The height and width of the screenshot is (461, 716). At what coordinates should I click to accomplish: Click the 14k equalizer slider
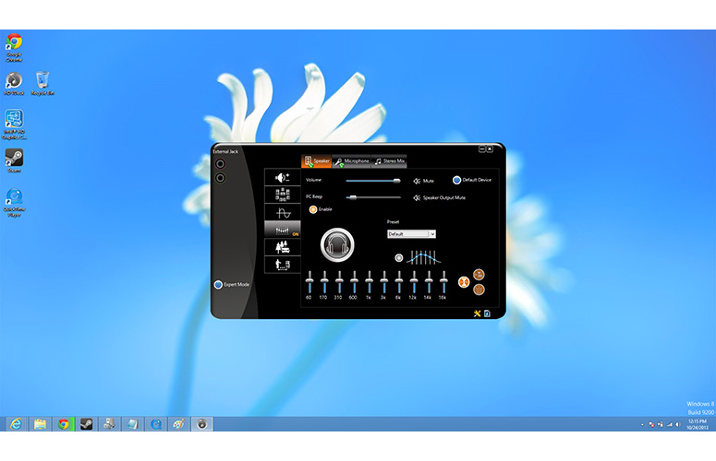pos(429,282)
